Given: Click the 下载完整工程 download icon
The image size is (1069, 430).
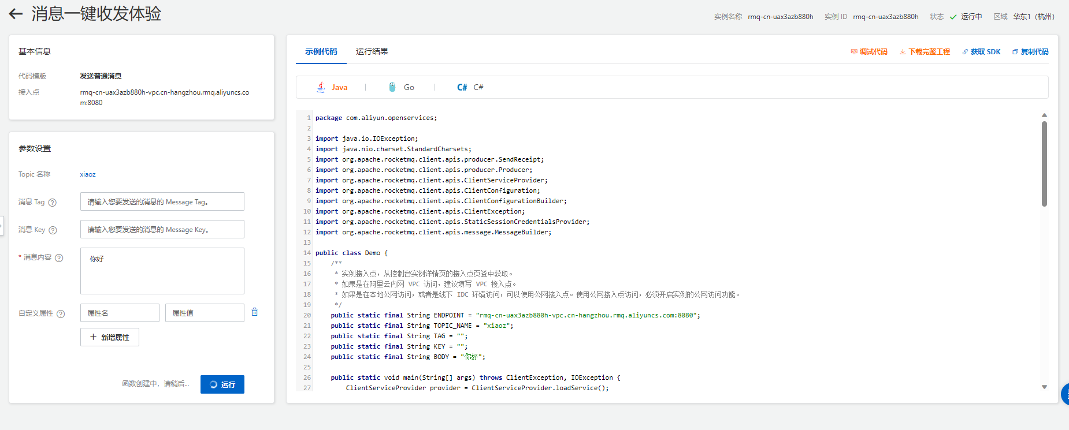Looking at the screenshot, I should coord(903,52).
